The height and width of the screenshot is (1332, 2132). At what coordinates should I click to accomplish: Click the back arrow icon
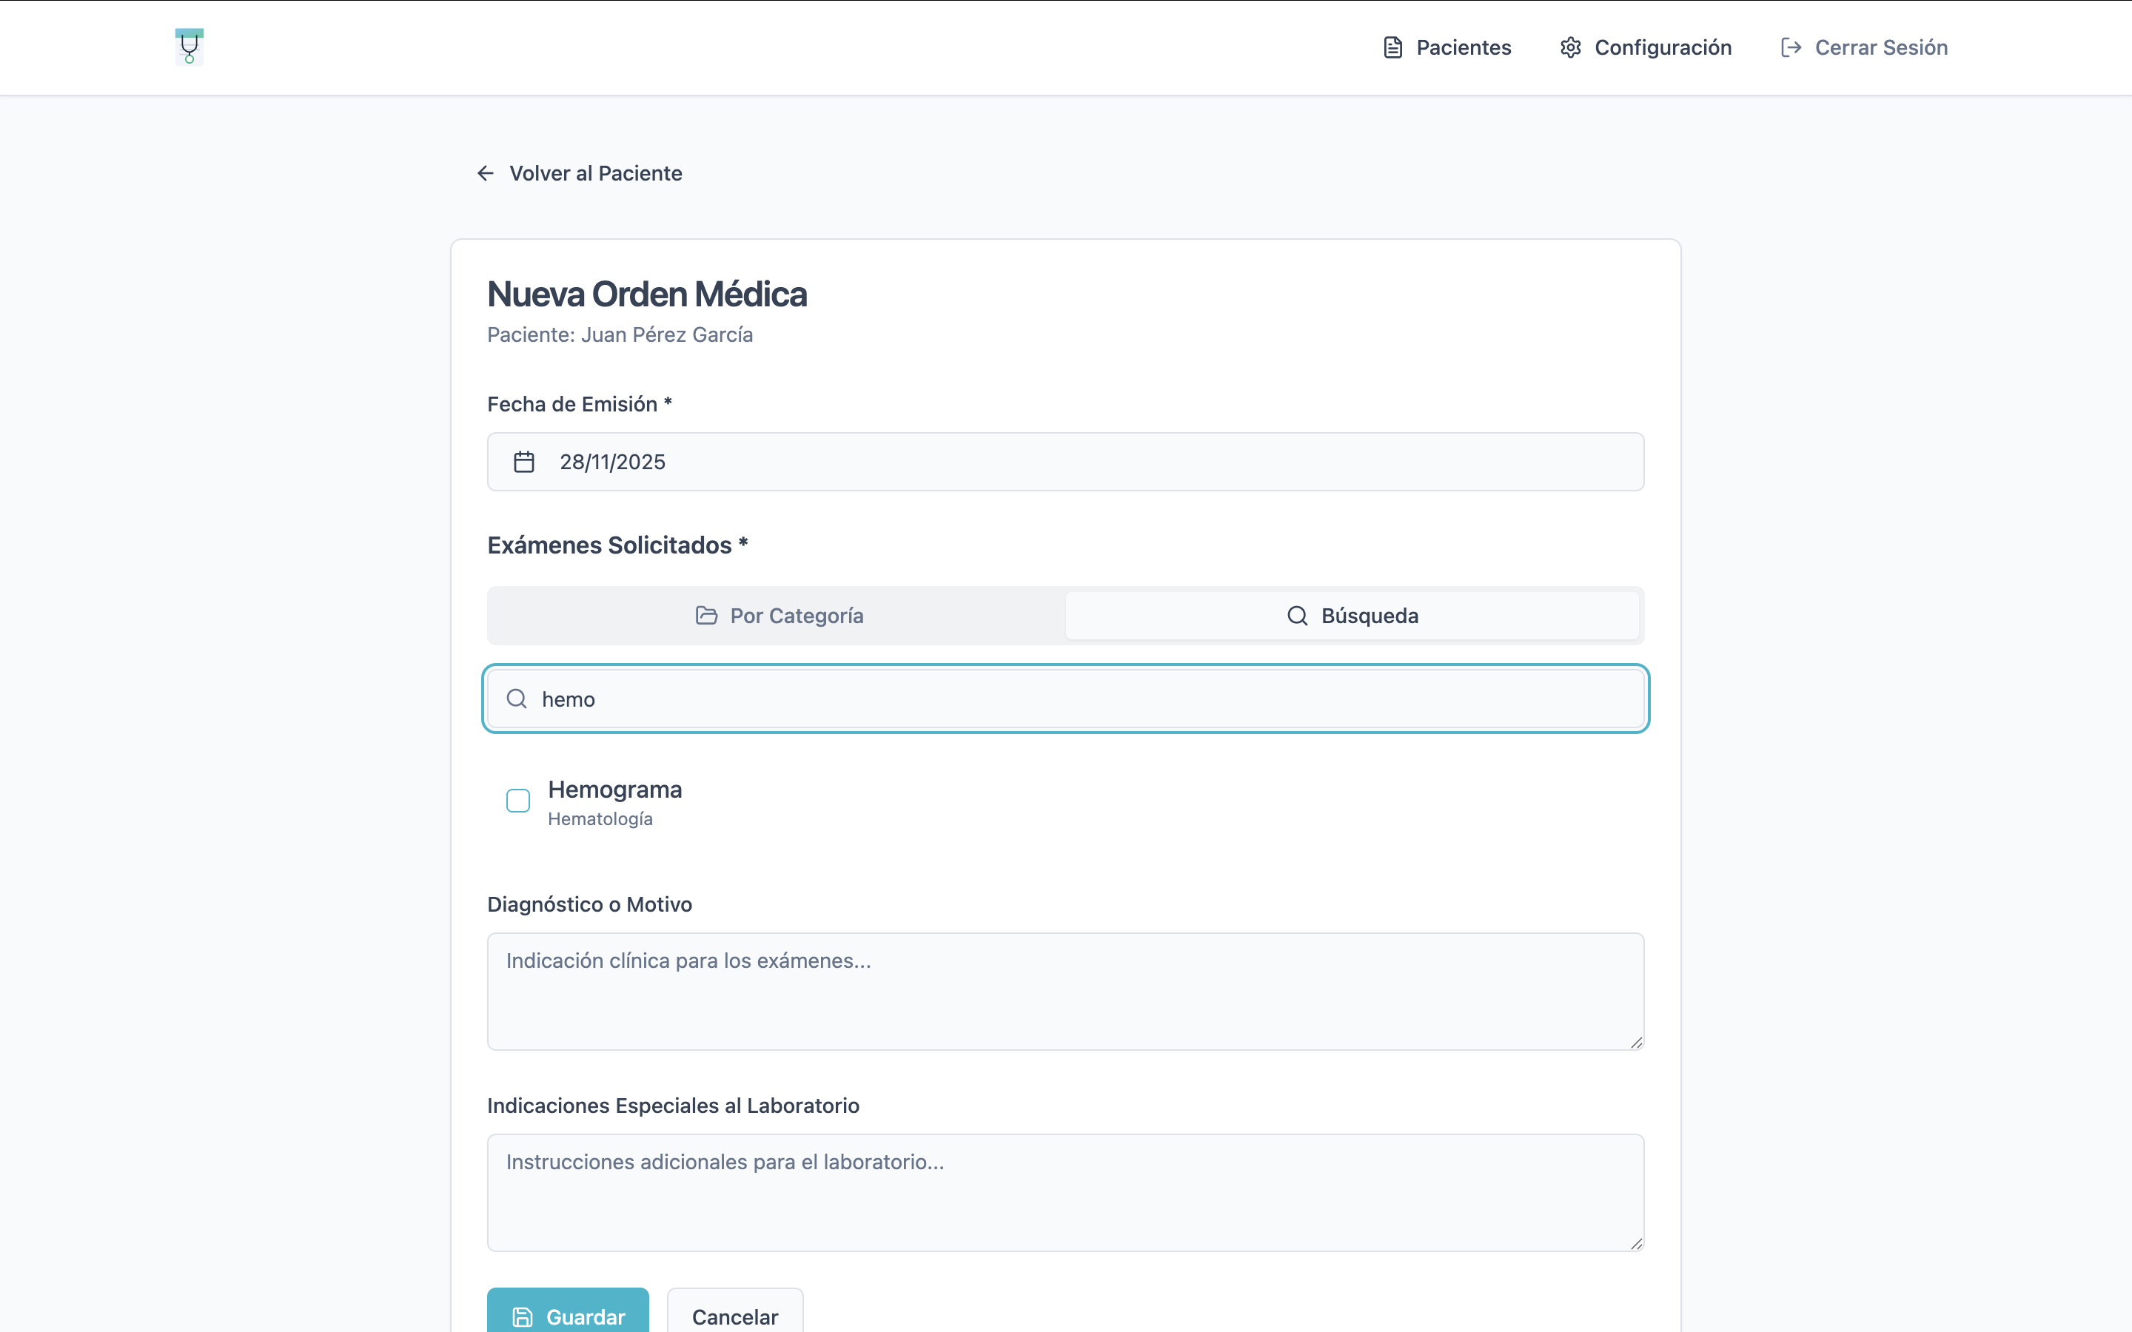pyautogui.click(x=486, y=174)
